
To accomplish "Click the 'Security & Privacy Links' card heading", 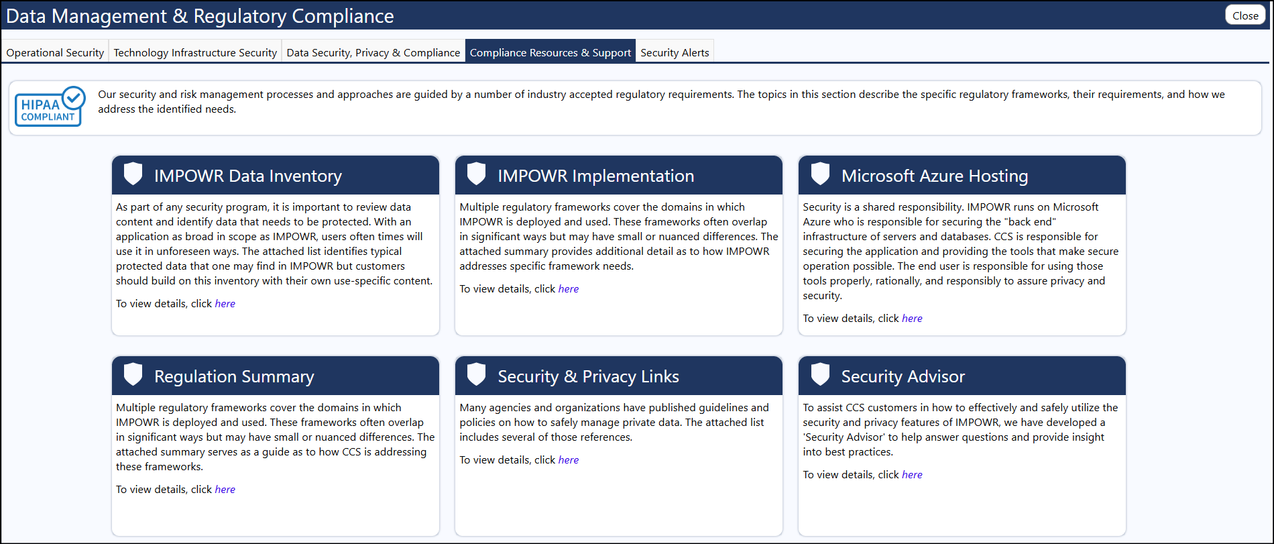I will (x=588, y=376).
